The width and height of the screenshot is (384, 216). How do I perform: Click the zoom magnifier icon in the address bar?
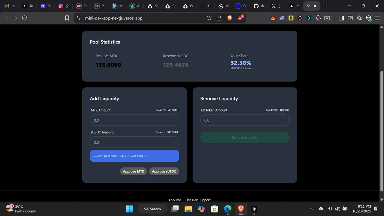pyautogui.click(x=209, y=18)
